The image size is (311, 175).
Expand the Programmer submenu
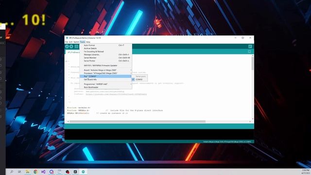(x=105, y=84)
